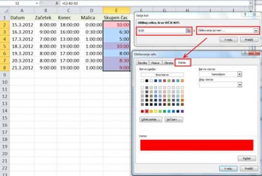The image size is (262, 176).
Task: Click the Počisti button
Action: point(247,159)
